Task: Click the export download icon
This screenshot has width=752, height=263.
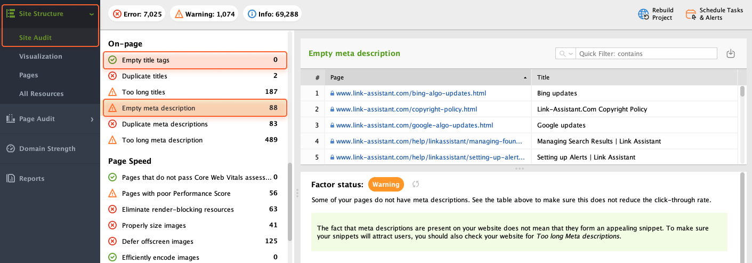Action: [730, 54]
